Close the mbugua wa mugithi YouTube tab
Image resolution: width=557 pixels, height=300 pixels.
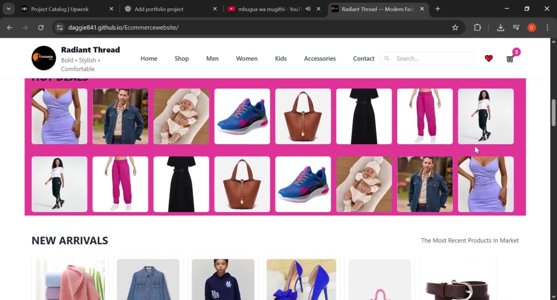coord(318,9)
